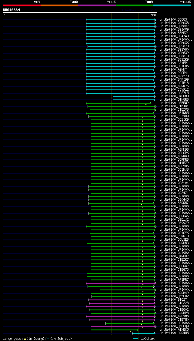Viewport: 194px width, 341px height.
Task: Select the UniRef100_A9NNT4 label
Action: [x=174, y=70]
